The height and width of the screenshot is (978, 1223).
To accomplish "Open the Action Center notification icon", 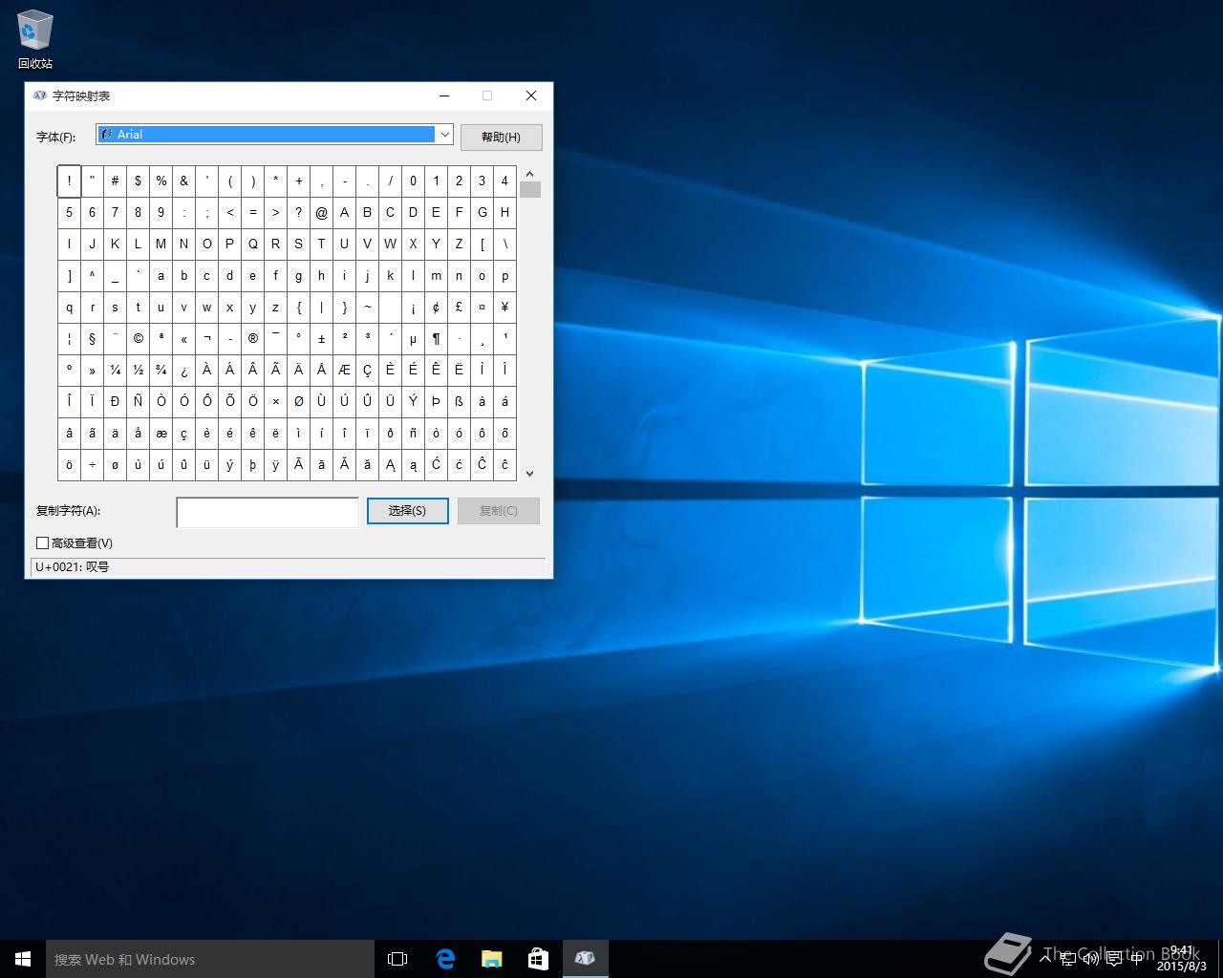I will coord(1113,959).
